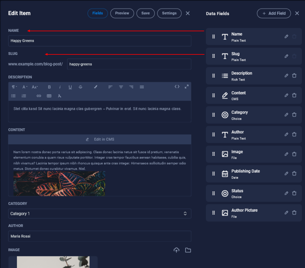Edit the Content data field
The height and width of the screenshot is (268, 305).
tap(286, 95)
